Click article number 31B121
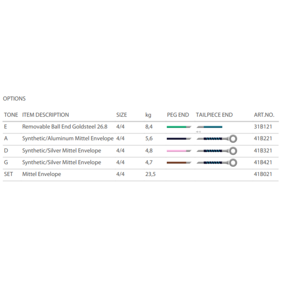This screenshot has height=283, width=283. 263,127
